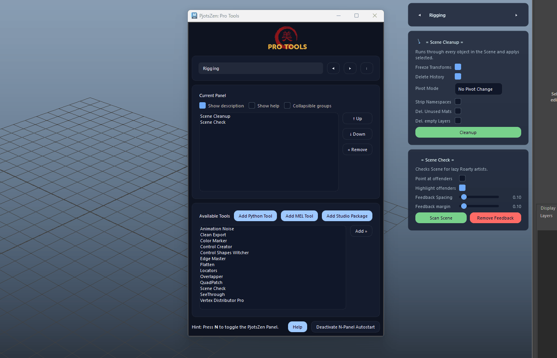Click Add MEL Tool button
Viewport: 557px width, 358px height.
pyautogui.click(x=299, y=216)
